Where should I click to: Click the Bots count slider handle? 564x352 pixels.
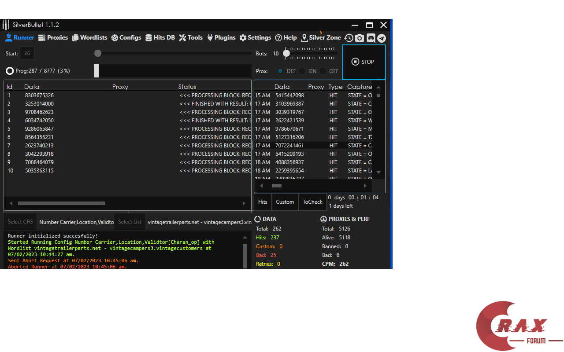(286, 53)
